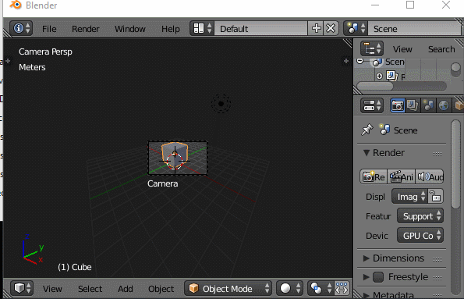
Task: Enable the Freestyle checkbox
Action: (x=378, y=277)
